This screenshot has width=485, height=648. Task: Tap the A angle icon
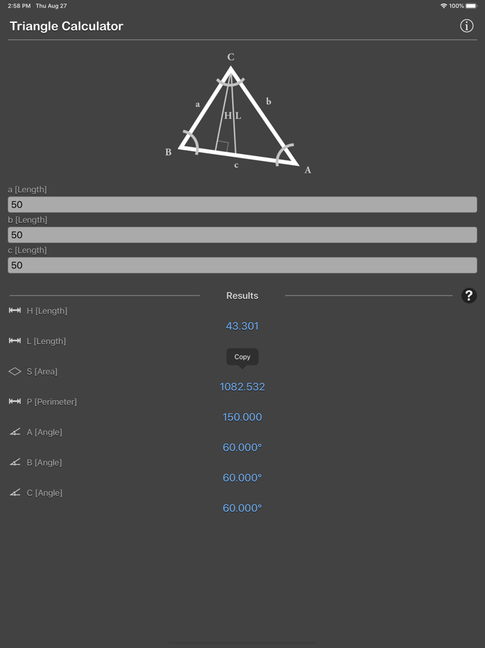(x=15, y=432)
